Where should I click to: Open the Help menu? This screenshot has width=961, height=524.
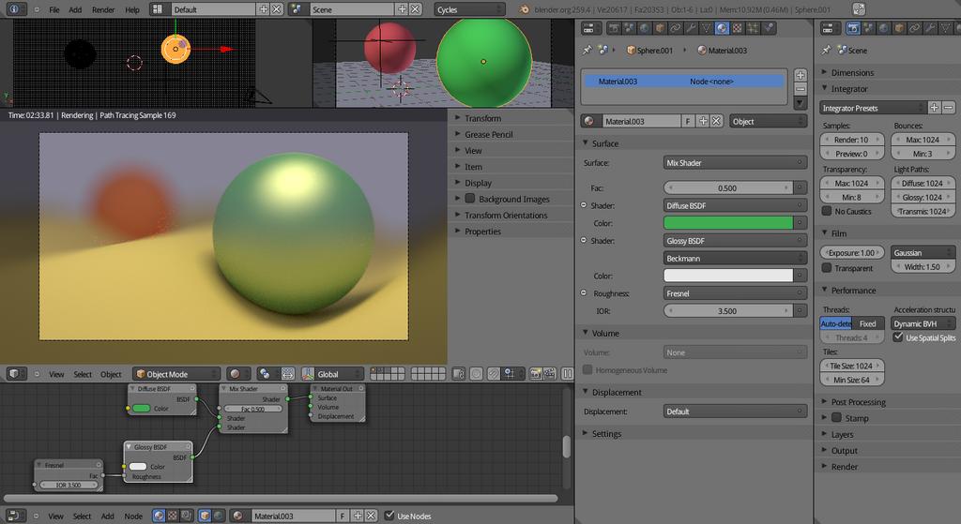pos(131,9)
